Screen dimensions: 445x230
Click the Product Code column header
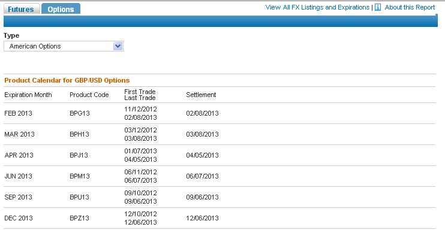tap(89, 95)
